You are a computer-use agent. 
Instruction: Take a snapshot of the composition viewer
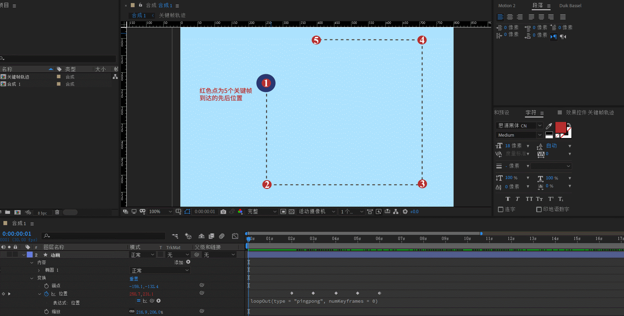(x=223, y=212)
